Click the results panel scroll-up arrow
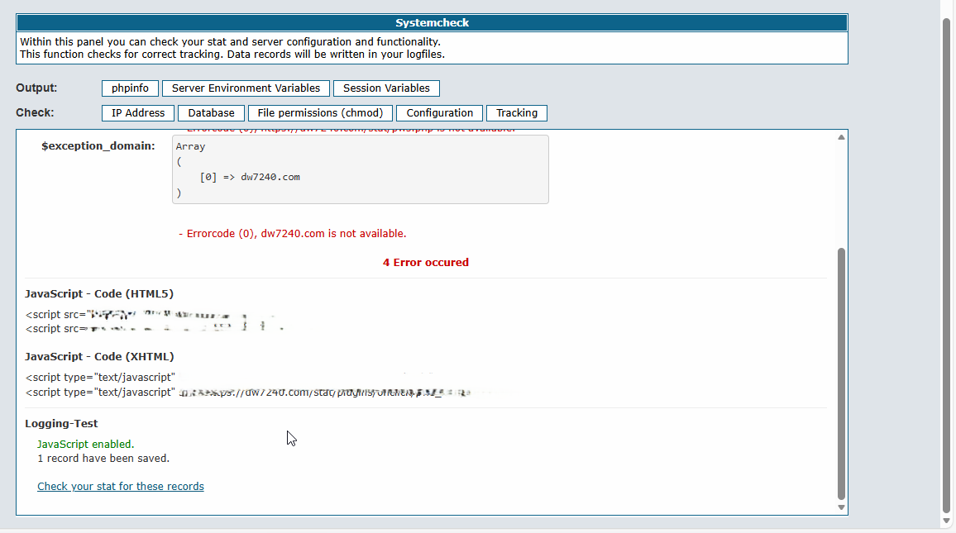The image size is (956, 533). click(x=841, y=137)
